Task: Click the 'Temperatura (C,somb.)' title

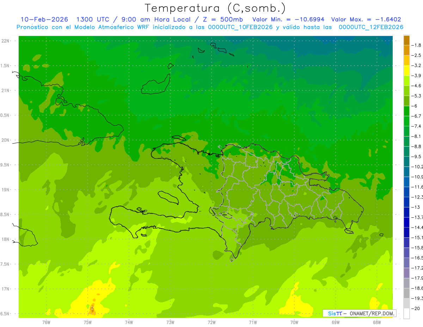Action: click(215, 8)
